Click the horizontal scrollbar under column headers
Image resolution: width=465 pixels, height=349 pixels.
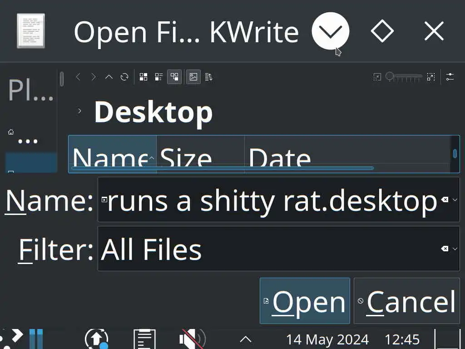pyautogui.click(x=223, y=168)
